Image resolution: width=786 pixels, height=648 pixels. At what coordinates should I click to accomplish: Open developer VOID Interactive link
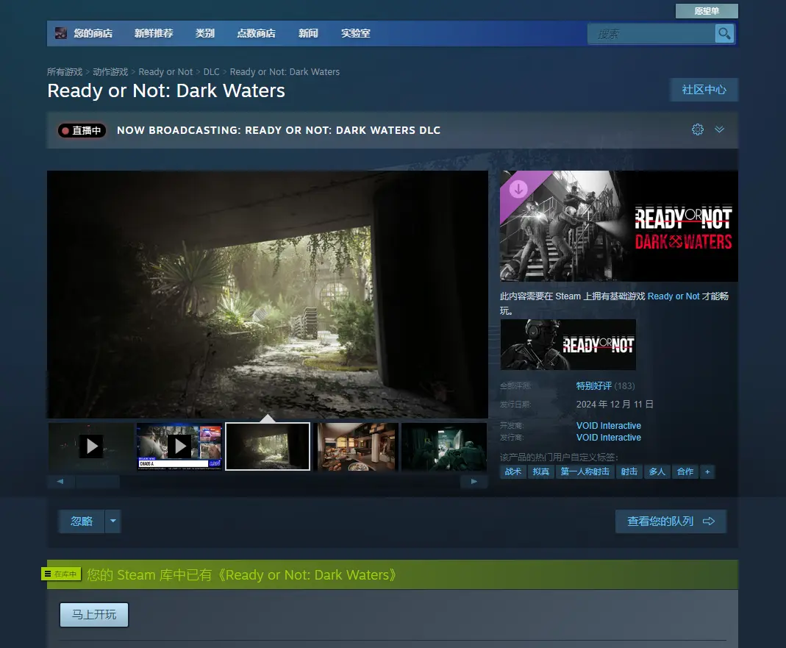tap(609, 425)
